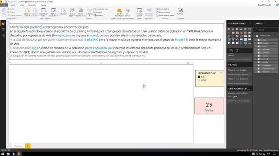This screenshot has width=279, height=156.
Task: Check the Murder field
Action: point(259,62)
